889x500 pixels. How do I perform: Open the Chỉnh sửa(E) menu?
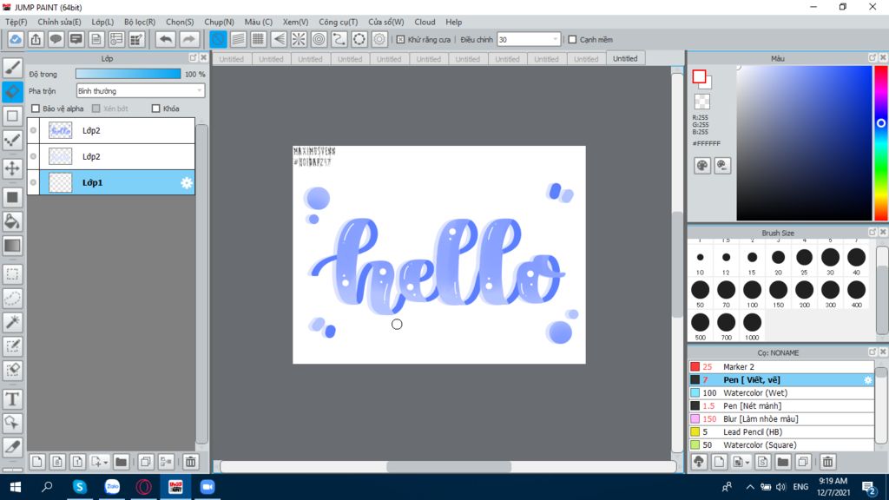tap(59, 22)
